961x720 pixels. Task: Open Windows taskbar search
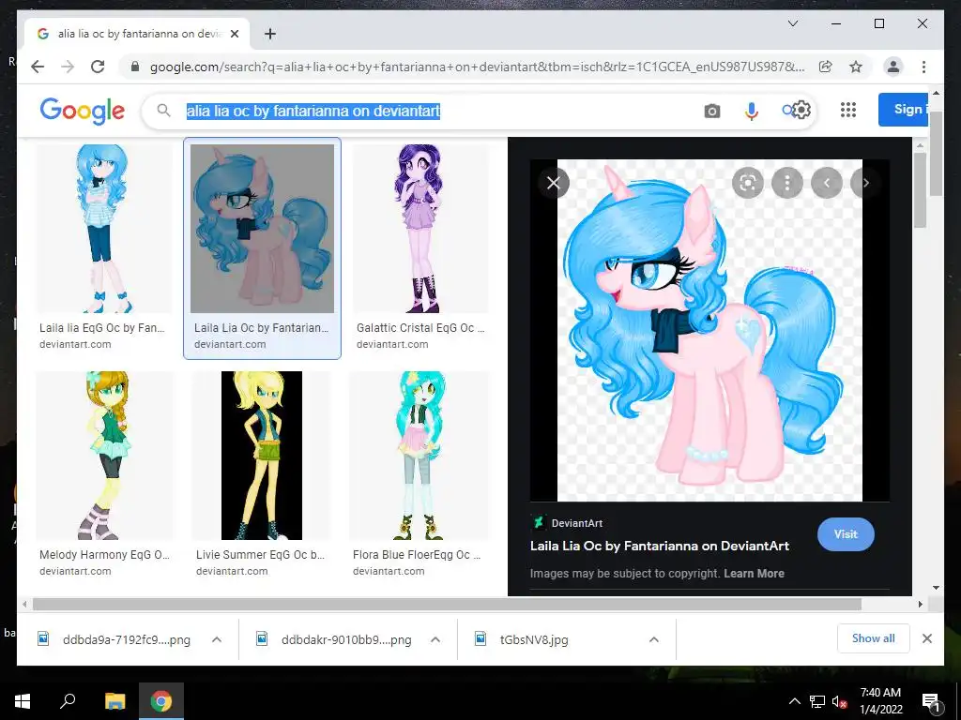coord(68,701)
